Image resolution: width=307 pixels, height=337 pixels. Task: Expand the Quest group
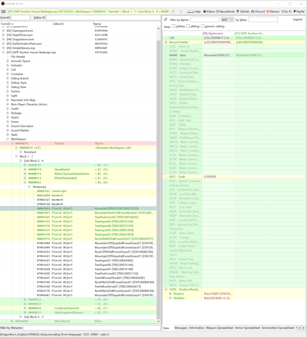7,117
